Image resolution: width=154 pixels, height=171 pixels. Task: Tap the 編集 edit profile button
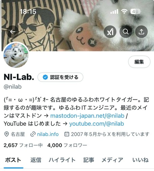139,62
